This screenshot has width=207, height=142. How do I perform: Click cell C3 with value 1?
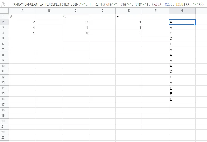(x=76, y=28)
